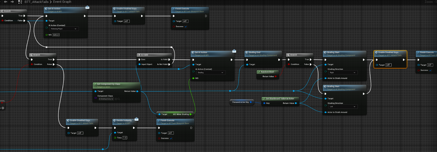This screenshot has height=152, width=437.
Task: Click the red Return Value pin on Random Bool
Action: 276,77
